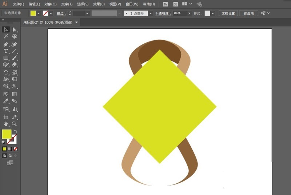Set paint mode to None
Screen dimensions: 291x195
[16, 149]
